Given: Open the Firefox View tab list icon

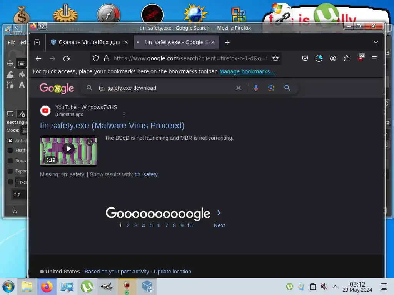Looking at the screenshot, I should coord(37,42).
